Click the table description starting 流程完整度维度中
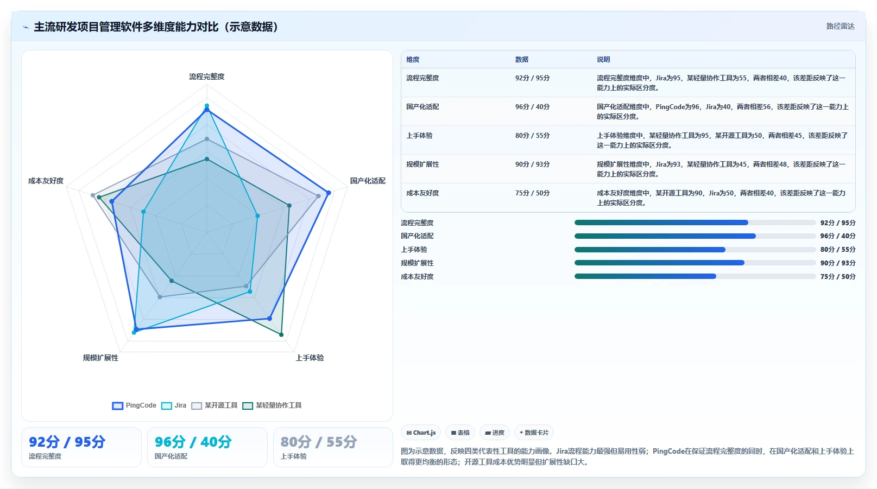Viewport: 877px width, 489px height. tap(722, 83)
